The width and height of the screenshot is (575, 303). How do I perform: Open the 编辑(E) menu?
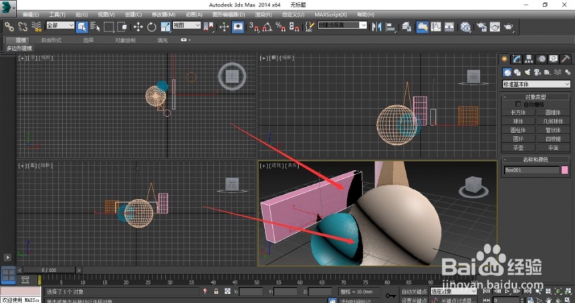(31, 15)
